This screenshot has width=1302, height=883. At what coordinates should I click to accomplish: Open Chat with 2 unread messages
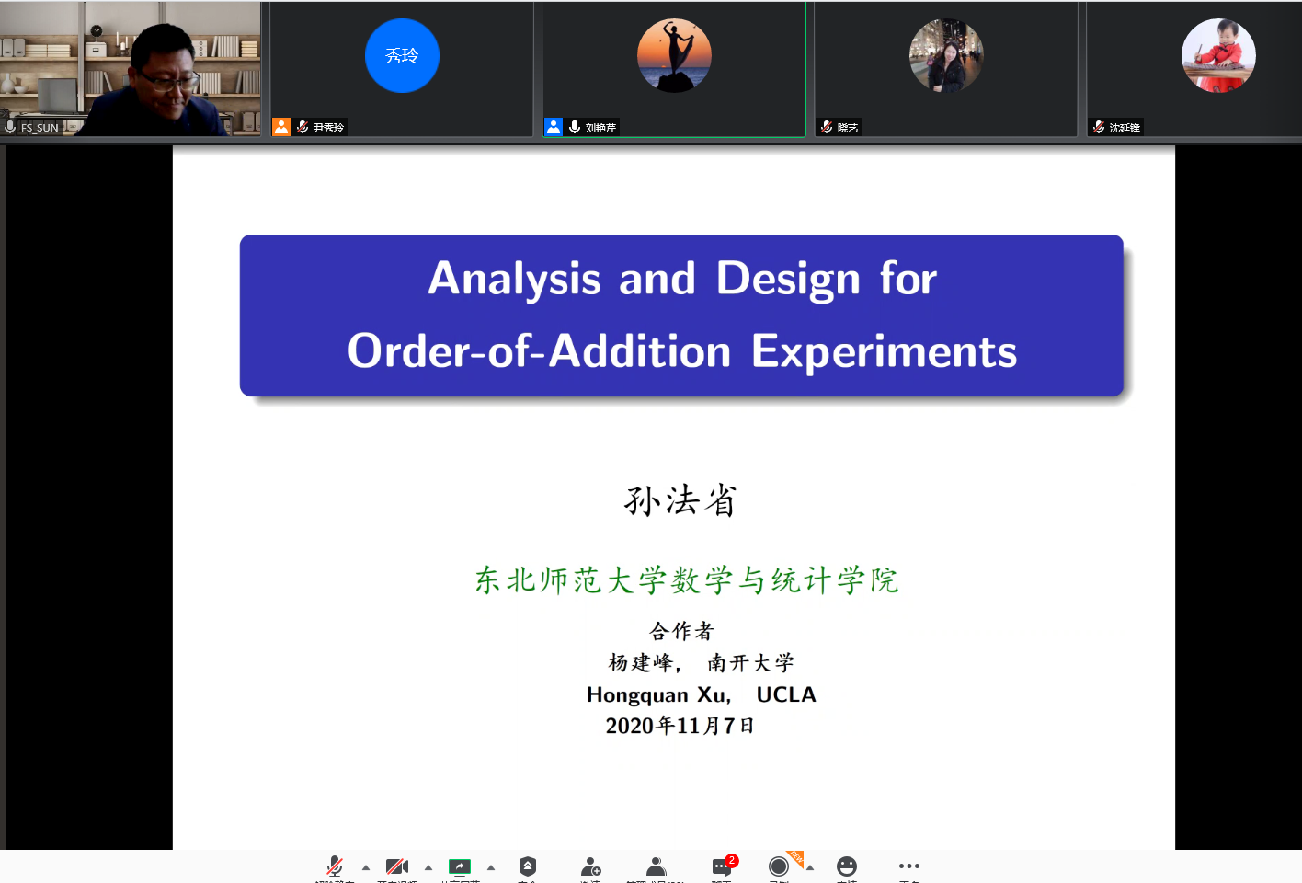click(722, 866)
